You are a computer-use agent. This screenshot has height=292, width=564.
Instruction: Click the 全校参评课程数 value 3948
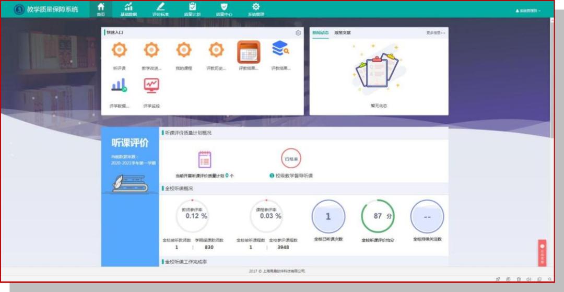coord(283,248)
